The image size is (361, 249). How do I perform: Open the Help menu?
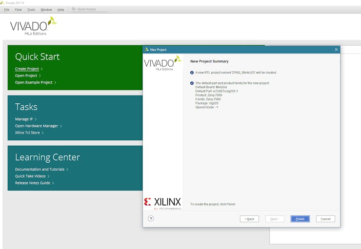coord(61,10)
